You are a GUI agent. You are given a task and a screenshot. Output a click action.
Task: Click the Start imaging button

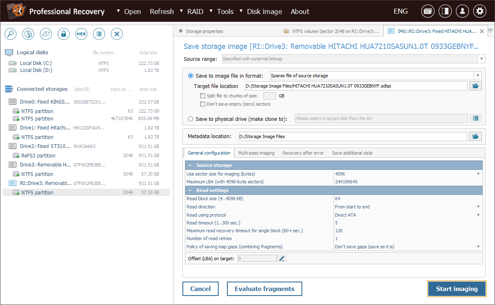[x=457, y=289]
